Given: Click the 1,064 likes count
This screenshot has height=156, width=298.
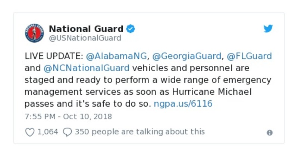Looking at the screenshot, I should click(x=48, y=132).
